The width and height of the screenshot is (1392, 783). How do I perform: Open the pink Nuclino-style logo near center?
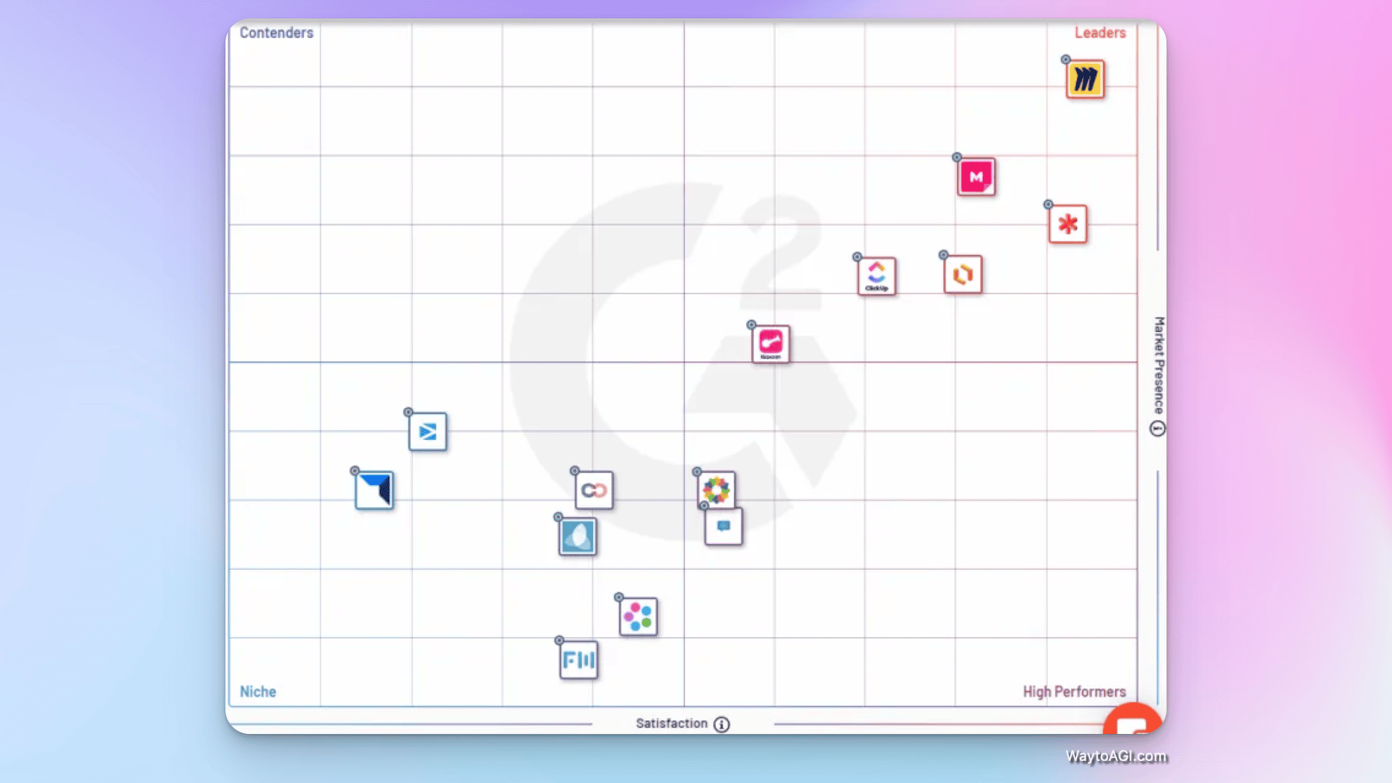click(x=771, y=344)
